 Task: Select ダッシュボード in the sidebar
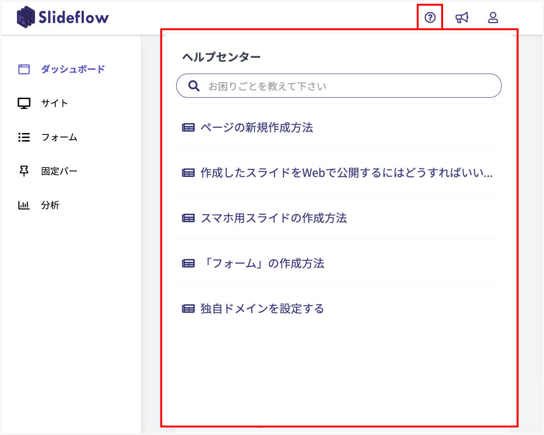click(x=73, y=69)
